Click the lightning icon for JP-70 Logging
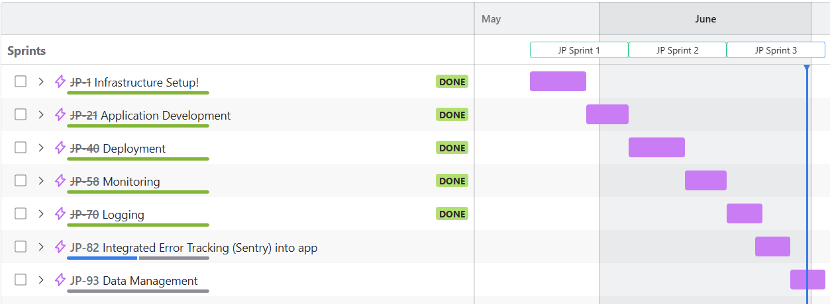830x304 pixels. 60,213
